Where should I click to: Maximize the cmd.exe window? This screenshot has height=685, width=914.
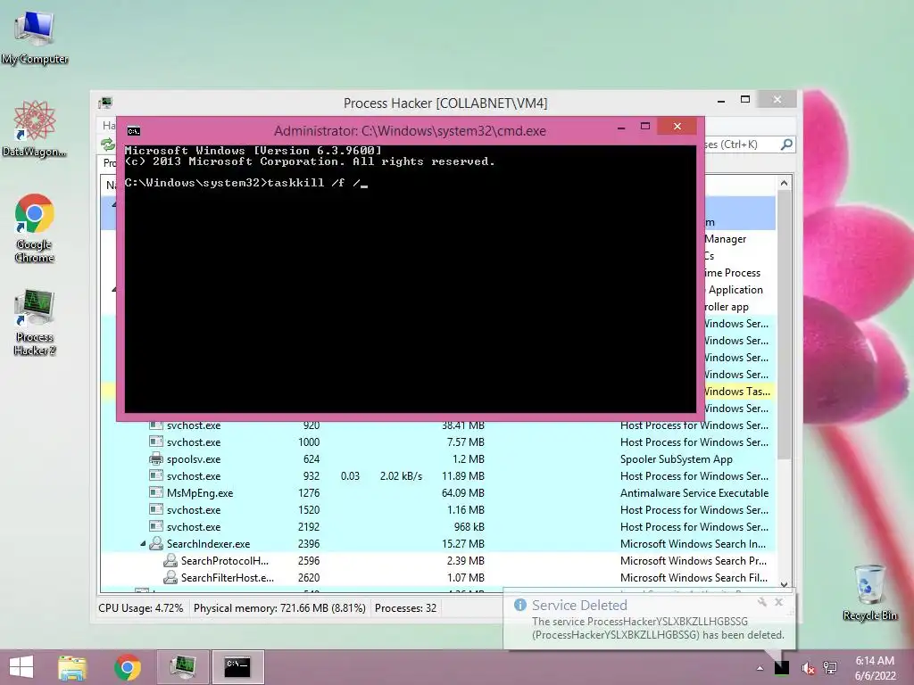click(x=645, y=127)
